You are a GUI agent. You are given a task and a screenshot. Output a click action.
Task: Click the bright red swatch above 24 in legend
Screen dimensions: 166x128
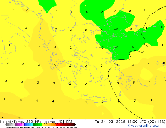click(x=57, y=125)
